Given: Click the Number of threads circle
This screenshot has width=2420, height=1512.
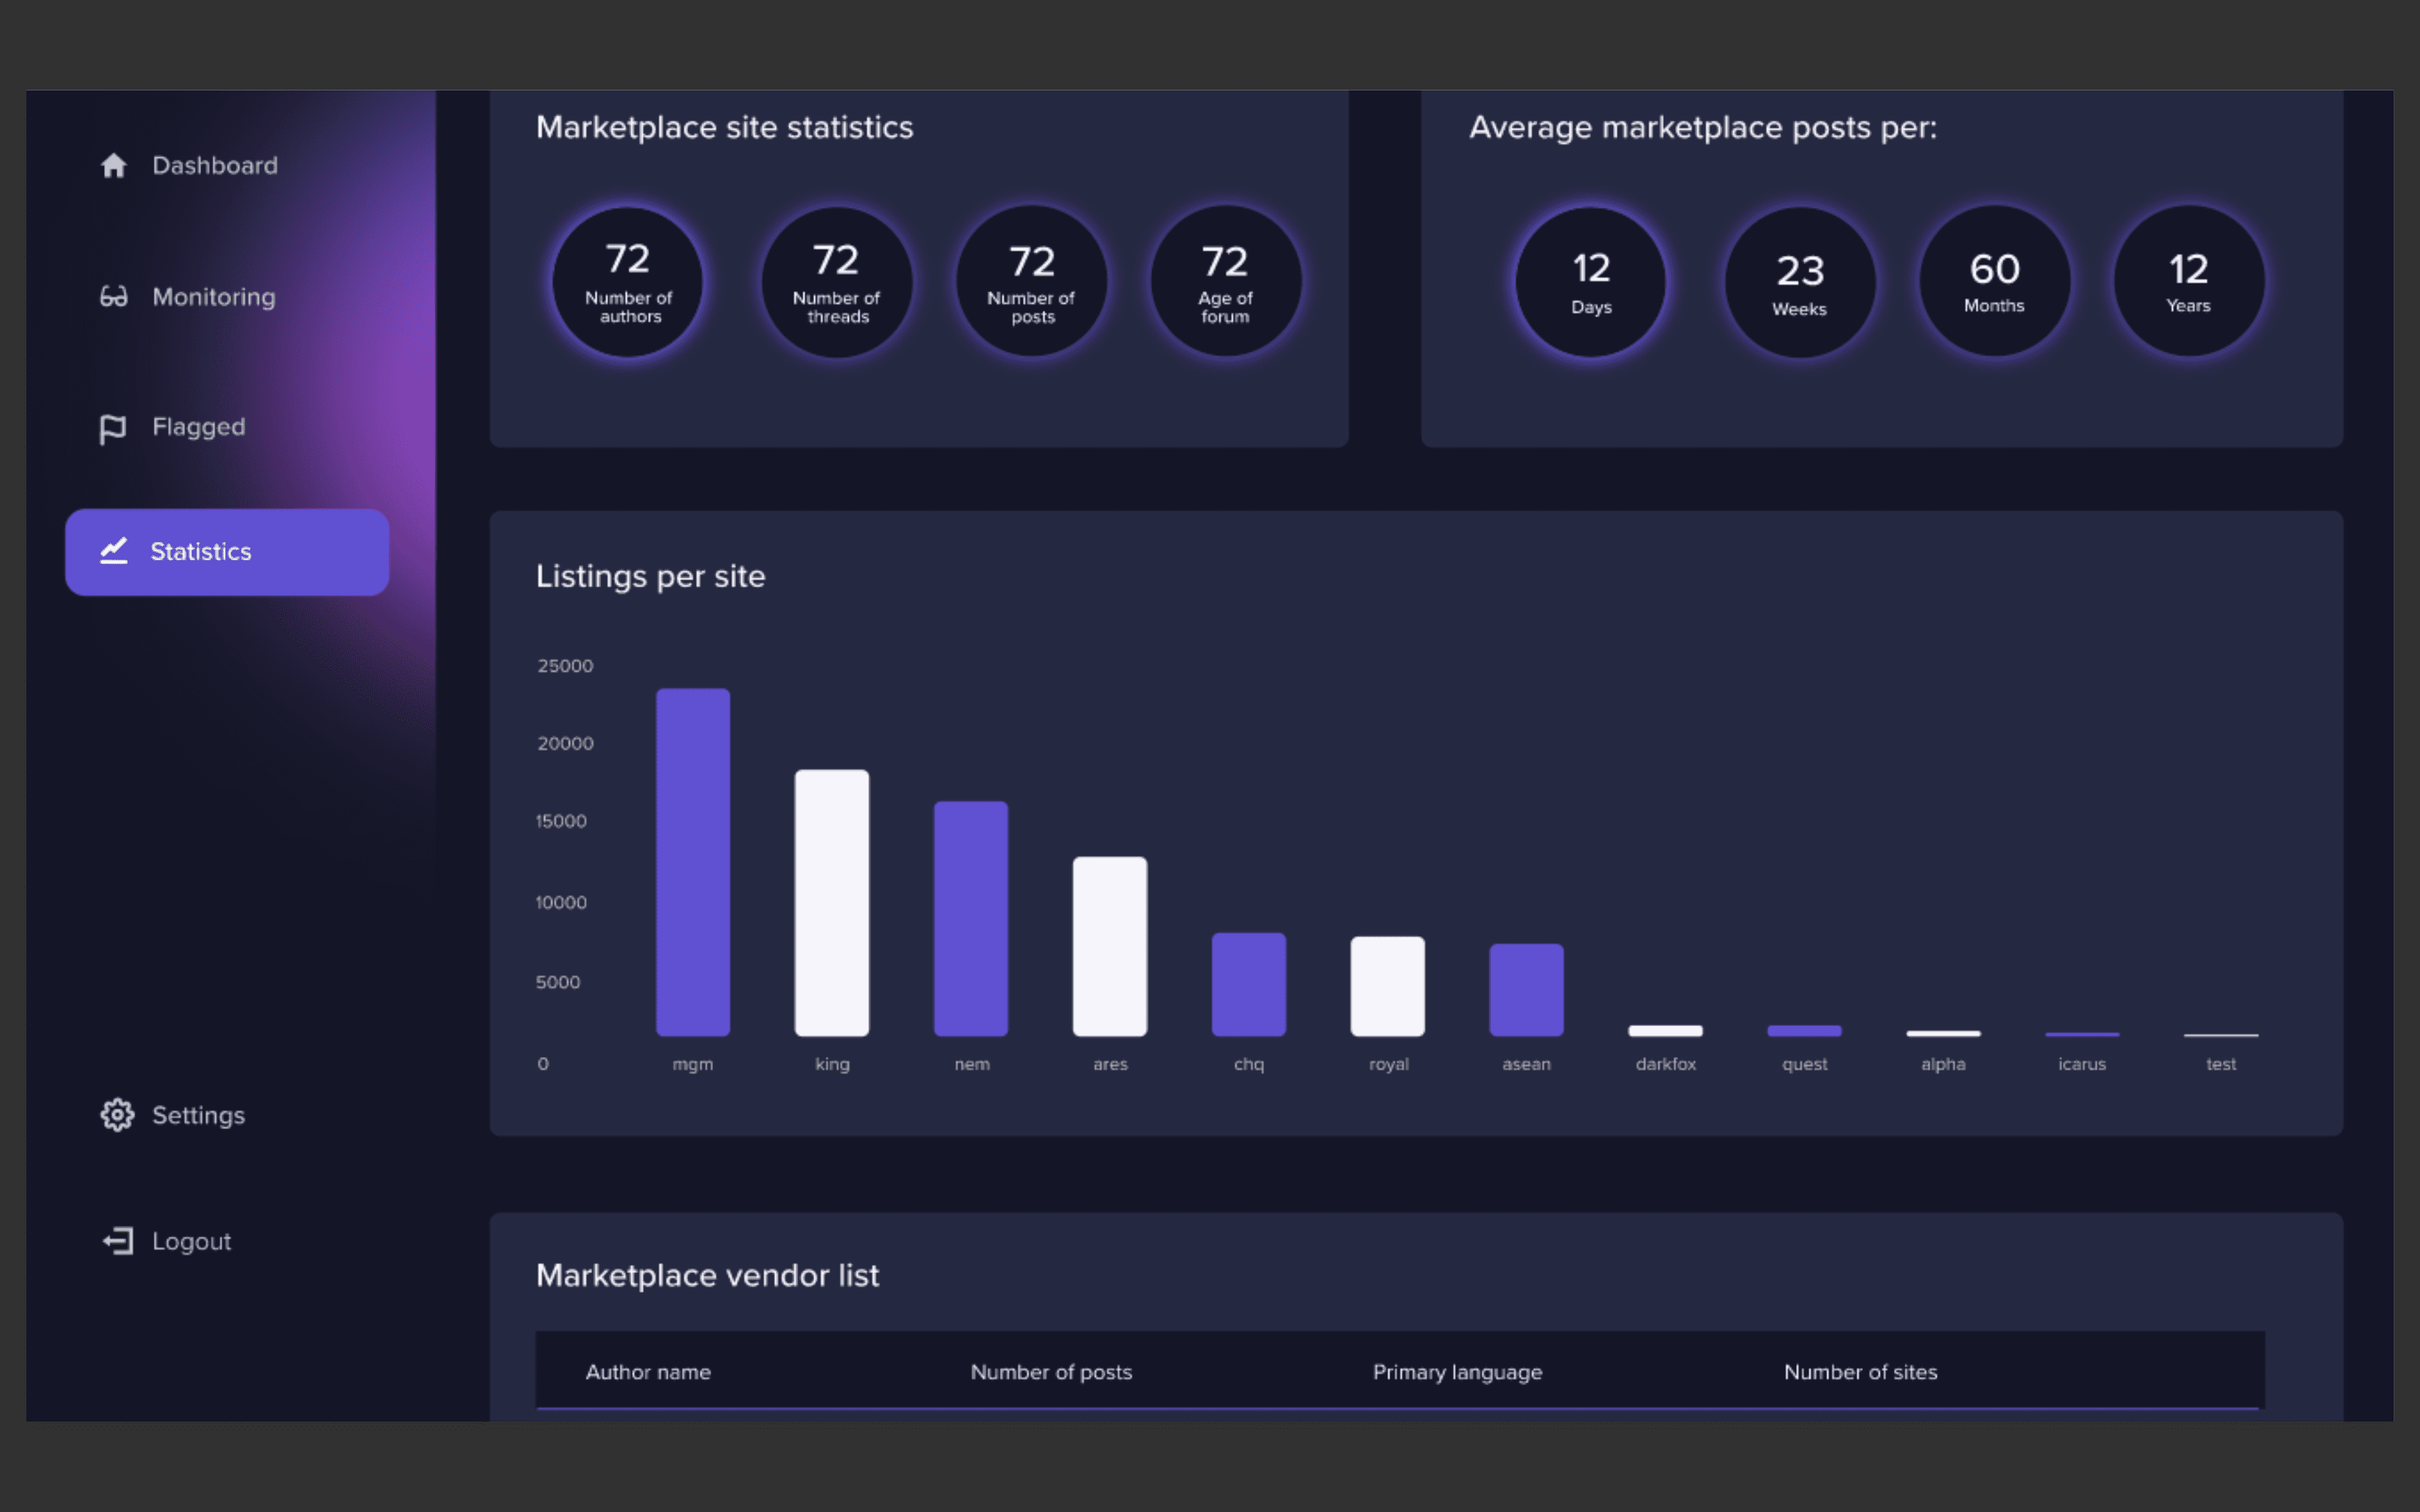Looking at the screenshot, I should [836, 282].
